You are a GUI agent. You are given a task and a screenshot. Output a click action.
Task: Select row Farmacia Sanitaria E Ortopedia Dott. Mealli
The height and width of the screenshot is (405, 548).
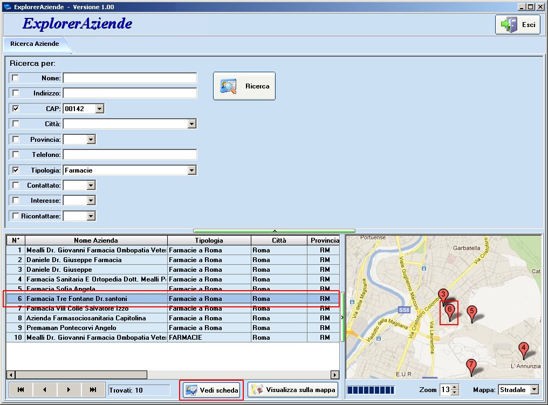point(173,279)
